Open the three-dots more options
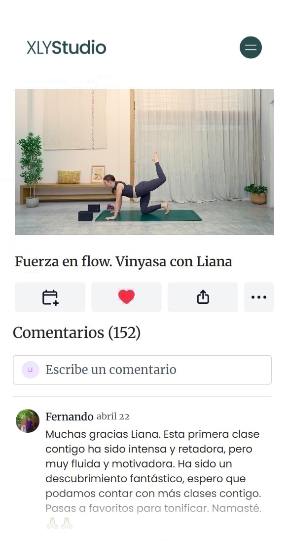This screenshot has width=289, height=540. 259,297
